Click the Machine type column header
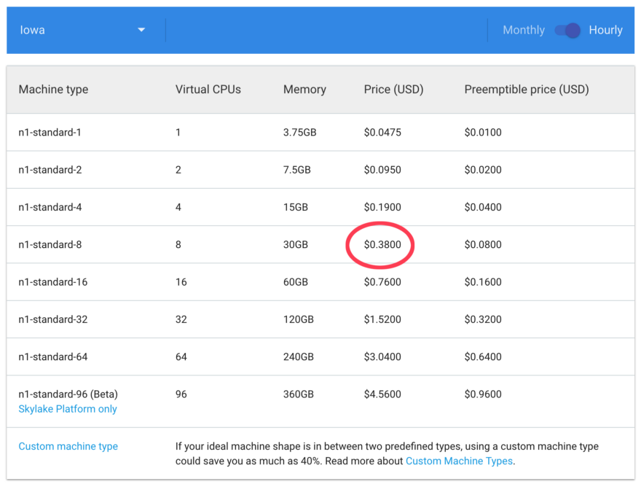The width and height of the screenshot is (641, 487). [53, 90]
